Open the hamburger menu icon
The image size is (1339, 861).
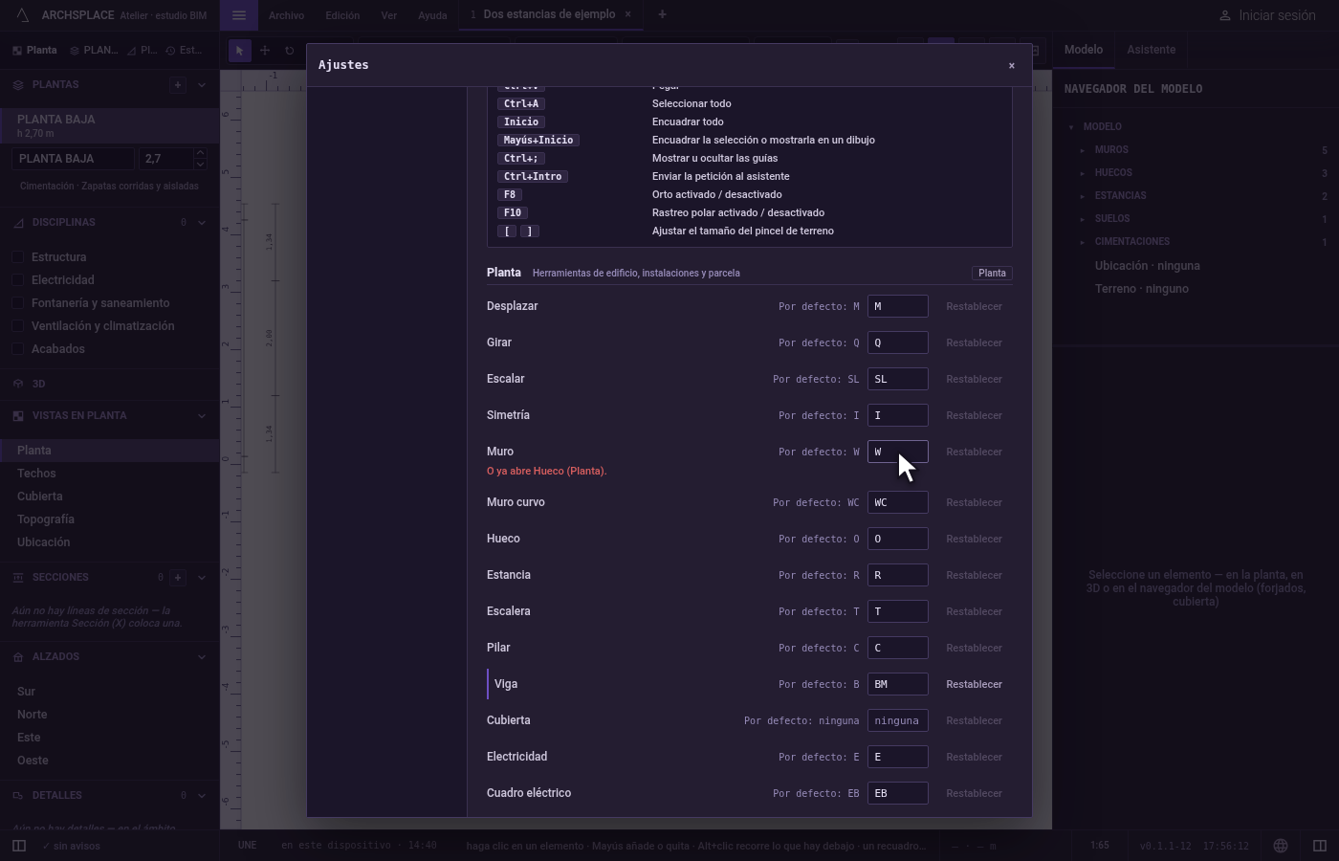(239, 15)
